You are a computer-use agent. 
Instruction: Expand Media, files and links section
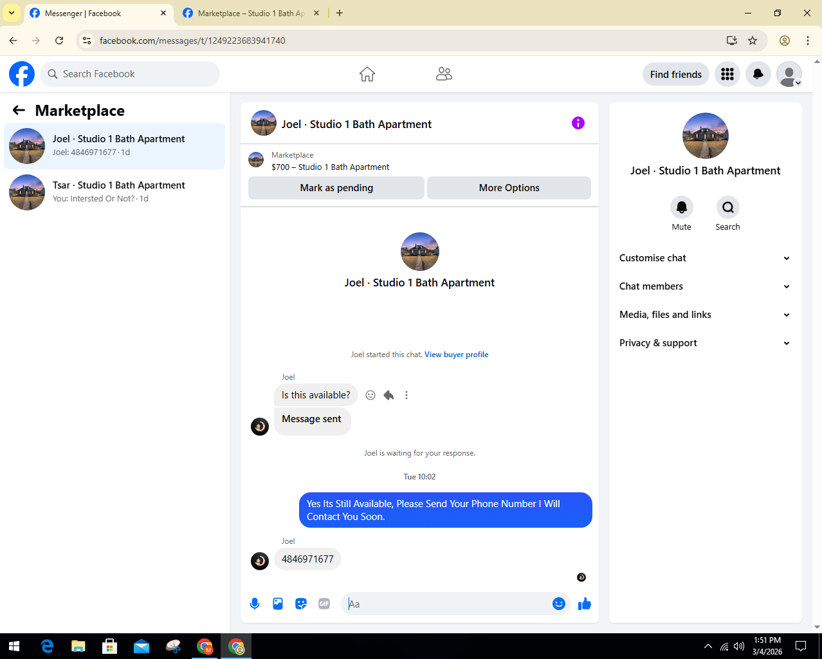coord(706,315)
